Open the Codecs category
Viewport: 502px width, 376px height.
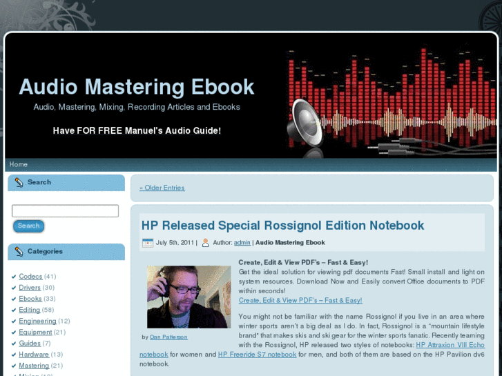pos(30,277)
